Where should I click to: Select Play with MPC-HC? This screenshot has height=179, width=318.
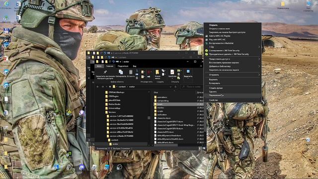tap(217, 40)
